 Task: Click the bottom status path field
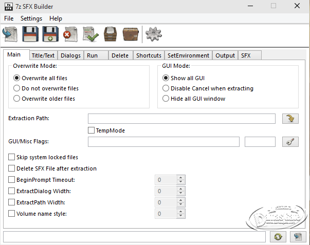pos(134,237)
